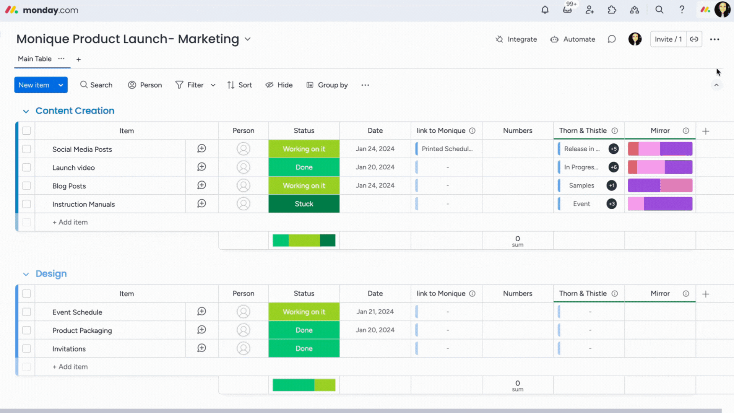Open the notifications bell
Screen dimensions: 734x413
[x=545, y=10]
